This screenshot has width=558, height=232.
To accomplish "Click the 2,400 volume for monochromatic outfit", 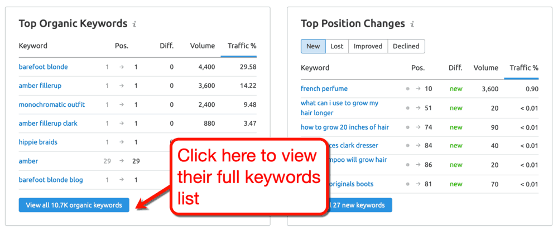I will point(206,105).
